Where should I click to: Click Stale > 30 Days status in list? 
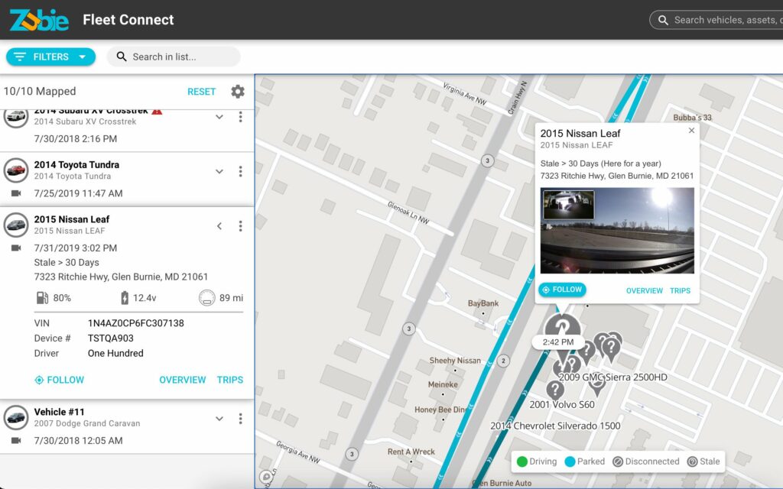67,263
